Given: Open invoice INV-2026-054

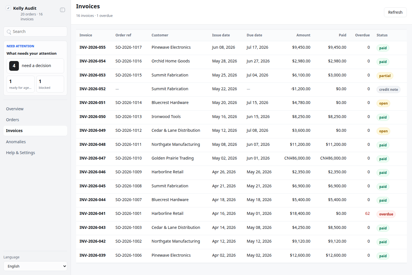Looking at the screenshot, I should point(92,61).
